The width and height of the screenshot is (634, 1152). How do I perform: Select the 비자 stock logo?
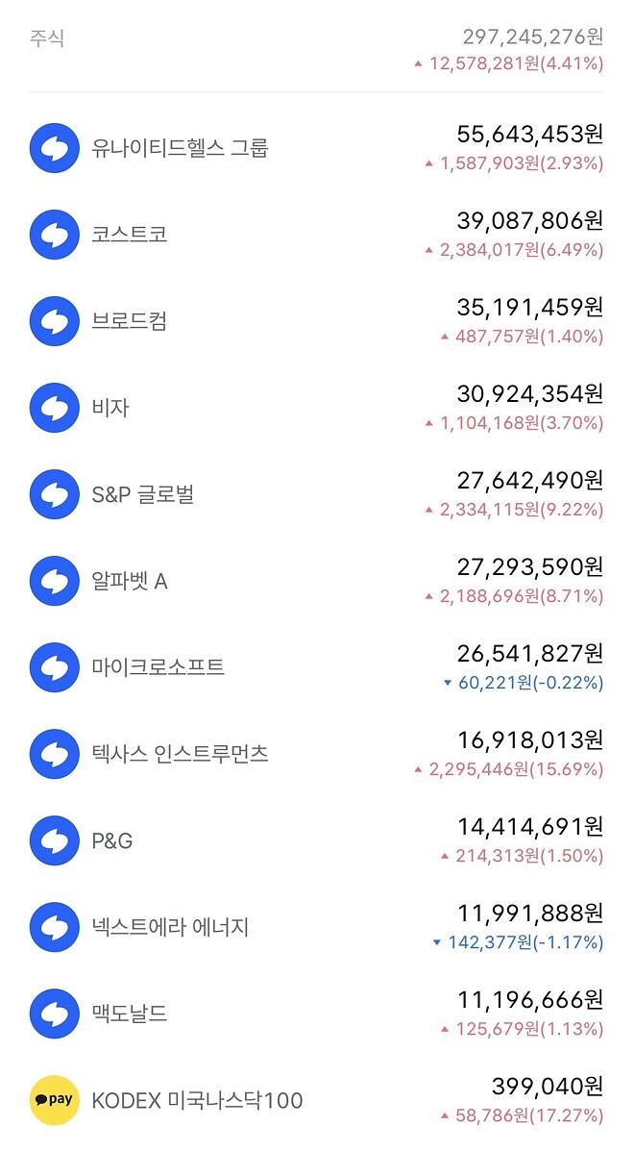tap(55, 407)
